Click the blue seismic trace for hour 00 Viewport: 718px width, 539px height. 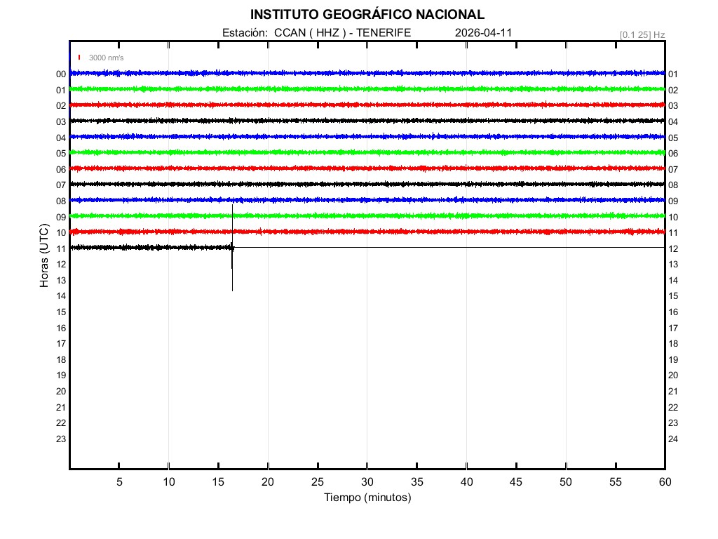point(367,73)
